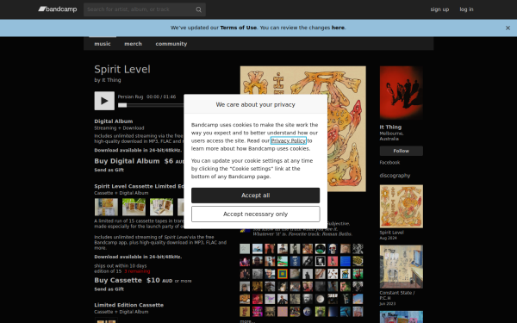Follow the 'here' link in the banner
This screenshot has height=323, width=517.
point(338,28)
